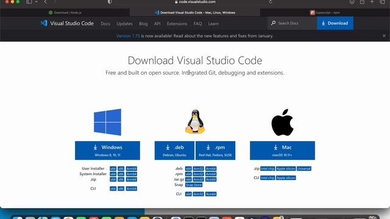Image resolution: width=390 pixels, height=219 pixels.
Task: Download the Mac installer button
Action: tap(282, 150)
